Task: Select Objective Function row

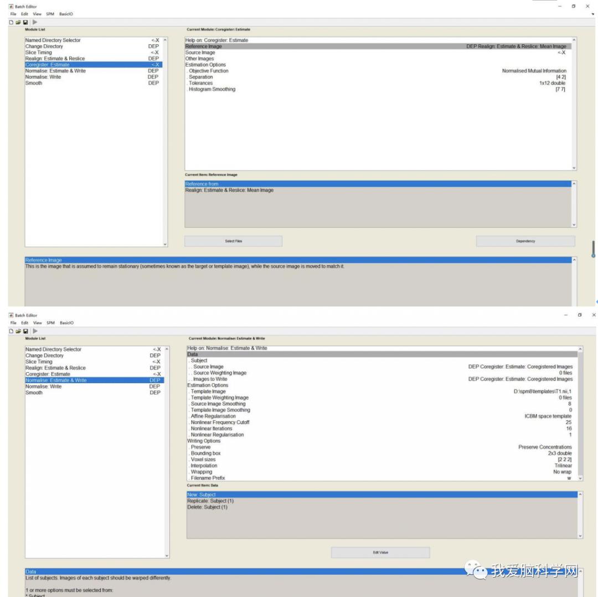Action: tap(378, 70)
